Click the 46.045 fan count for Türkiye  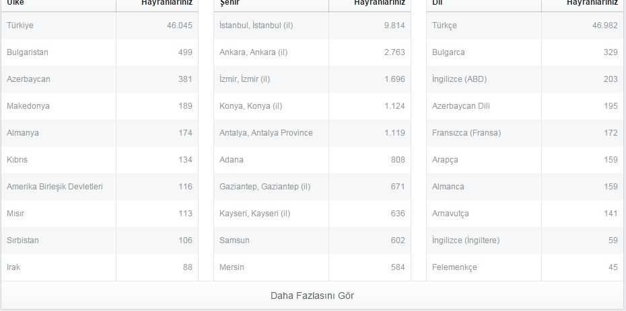tap(179, 26)
